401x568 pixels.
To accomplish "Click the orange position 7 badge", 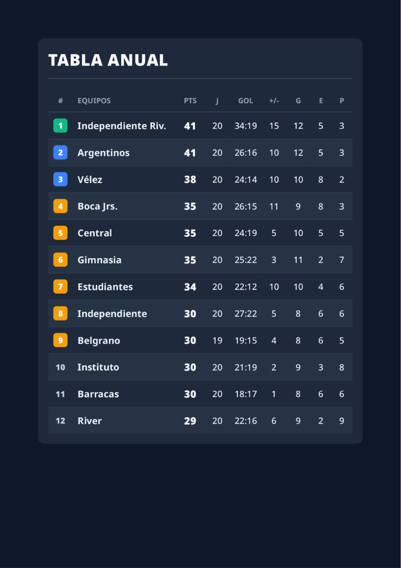I will tap(60, 287).
